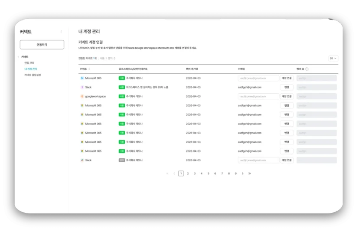The height and width of the screenshot is (229, 359).
Task: Focus email field in Microsoft 365 M-icon row
Action: pyautogui.click(x=258, y=78)
